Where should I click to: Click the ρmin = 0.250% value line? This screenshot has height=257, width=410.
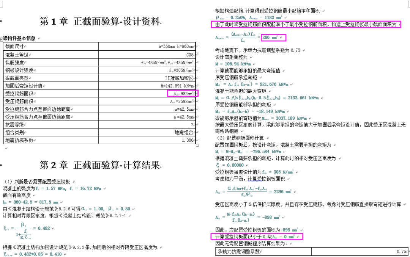coord(249,18)
